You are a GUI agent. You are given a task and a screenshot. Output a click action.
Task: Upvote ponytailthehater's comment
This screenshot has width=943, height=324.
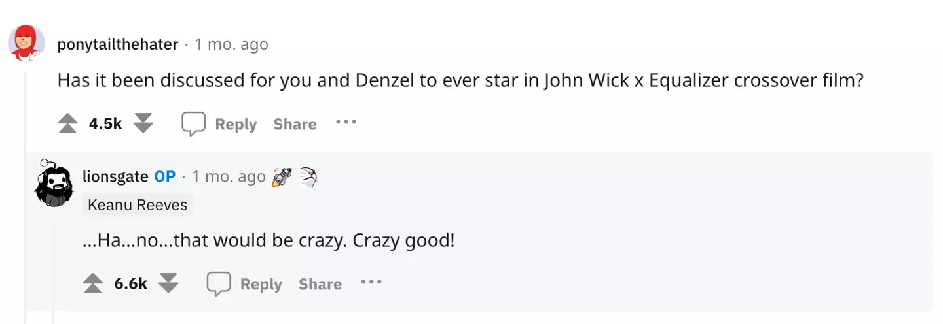tap(67, 123)
